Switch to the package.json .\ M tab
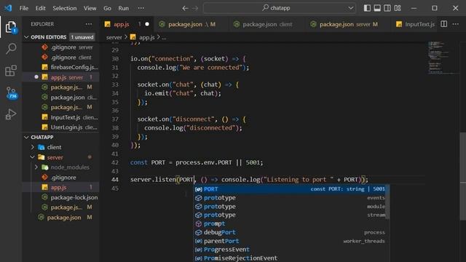 point(191,24)
